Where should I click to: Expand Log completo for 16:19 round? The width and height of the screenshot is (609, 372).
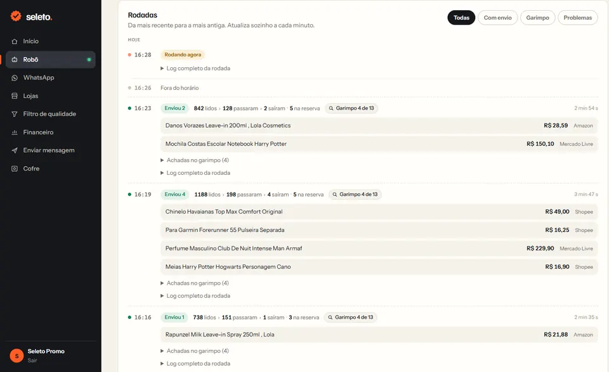click(195, 296)
